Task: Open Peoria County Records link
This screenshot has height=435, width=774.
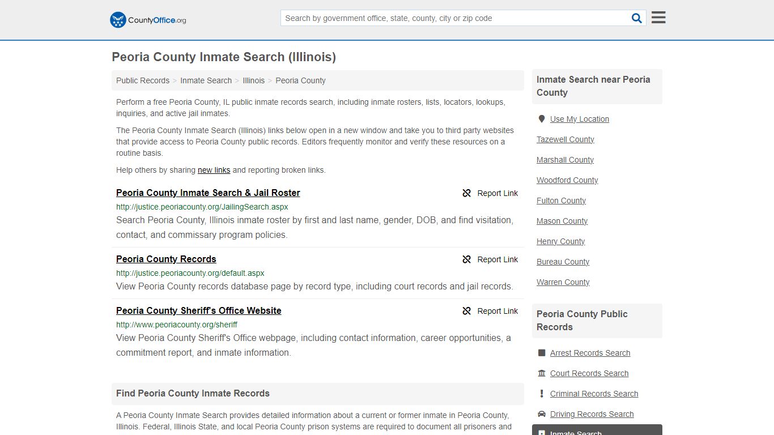Action: [x=166, y=259]
